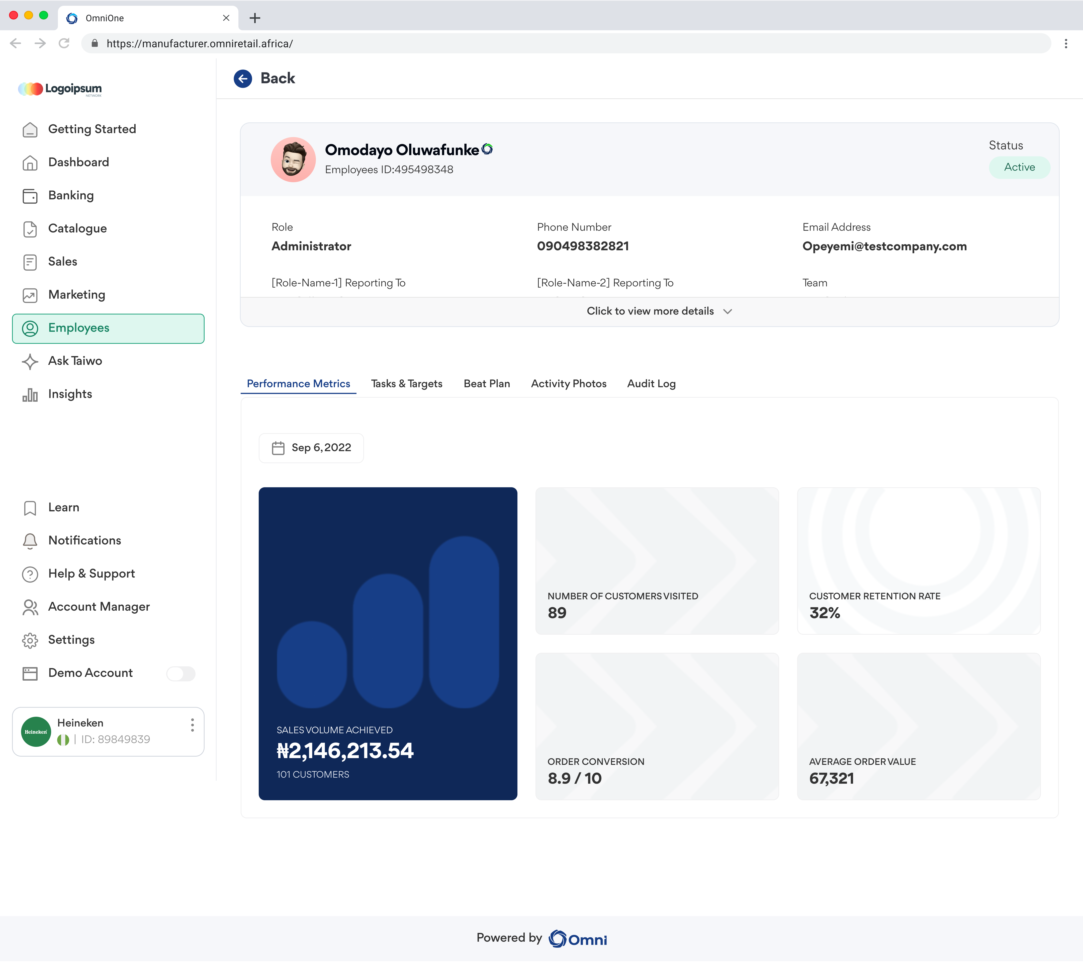This screenshot has width=1083, height=966.
Task: Click the Account Manager people icon
Action: coord(30,607)
